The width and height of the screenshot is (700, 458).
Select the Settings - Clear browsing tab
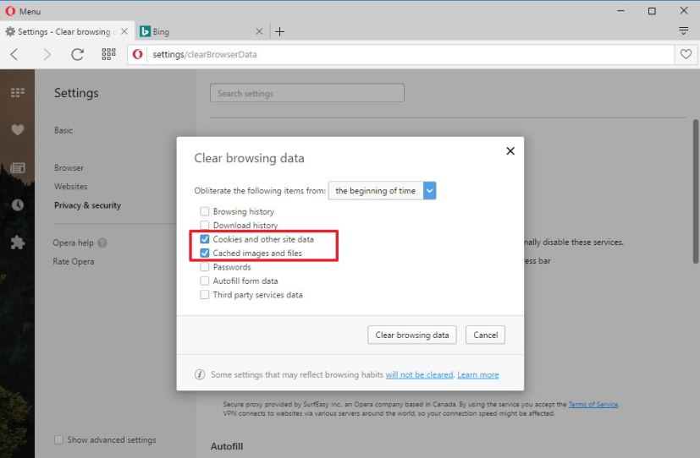(68, 31)
